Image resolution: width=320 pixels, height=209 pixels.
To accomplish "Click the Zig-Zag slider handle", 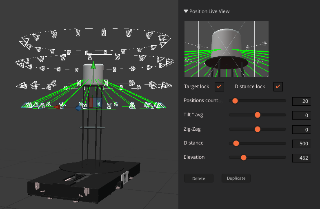I will [258, 129].
